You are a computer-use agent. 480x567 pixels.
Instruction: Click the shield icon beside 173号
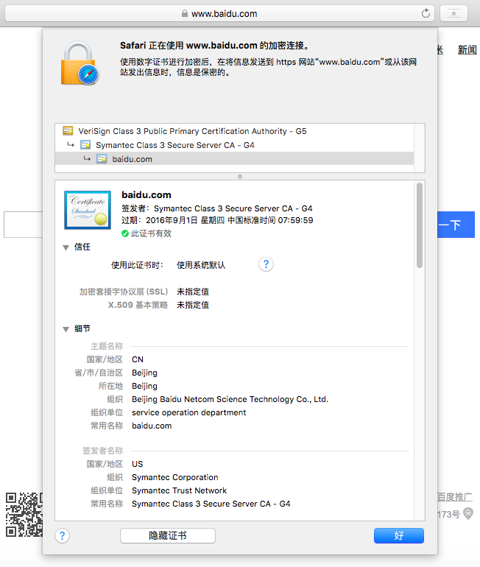(x=468, y=513)
